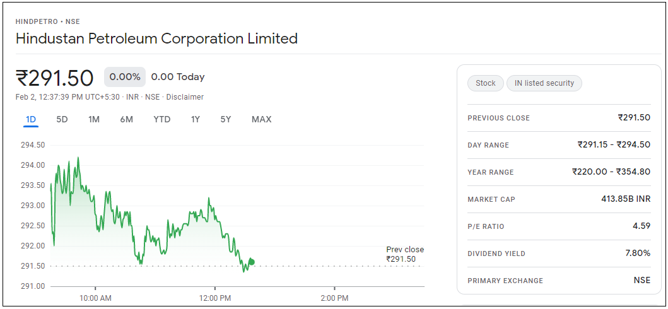Show the 1Y chart range
The height and width of the screenshot is (309, 668).
pyautogui.click(x=195, y=120)
